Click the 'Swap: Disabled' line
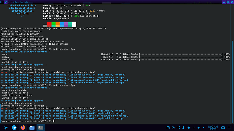Screen dimensions: 234x131 53,8
